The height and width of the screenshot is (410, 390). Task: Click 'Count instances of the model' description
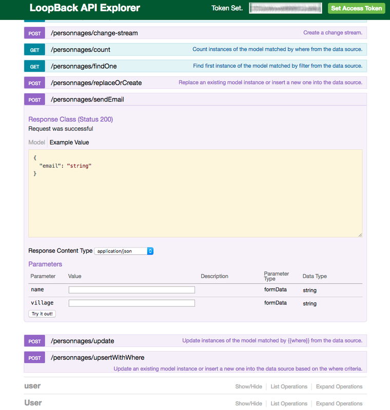pos(278,49)
